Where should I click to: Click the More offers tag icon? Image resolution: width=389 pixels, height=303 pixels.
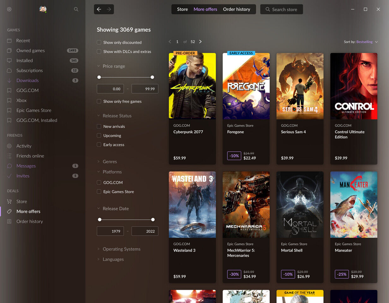[9, 211]
